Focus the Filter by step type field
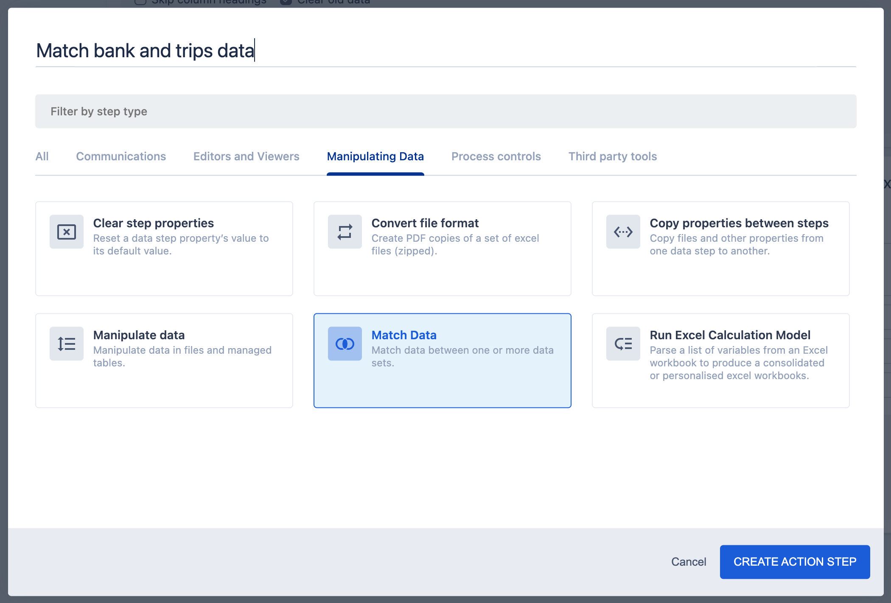The width and height of the screenshot is (891, 603). point(445,112)
